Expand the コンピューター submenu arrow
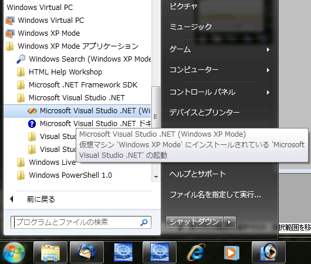This screenshot has width=311, height=264. (x=268, y=70)
